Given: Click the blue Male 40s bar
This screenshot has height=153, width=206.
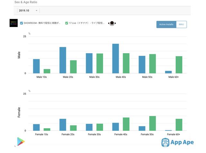Looking at the screenshot, I should point(116,58).
